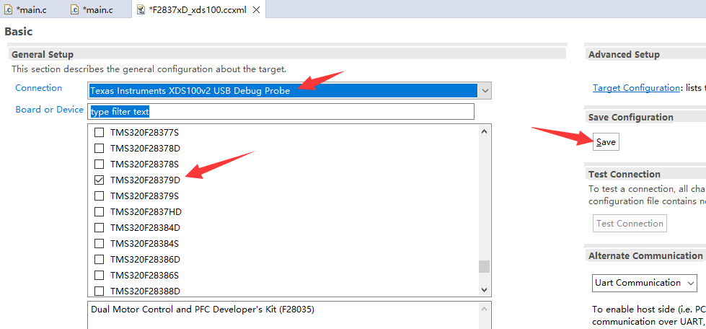The image size is (706, 329).
Task: Click the Save configuration button
Action: tap(606, 142)
